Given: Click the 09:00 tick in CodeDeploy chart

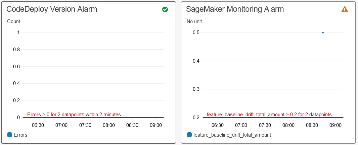Looking at the screenshot, I should tap(156, 125).
